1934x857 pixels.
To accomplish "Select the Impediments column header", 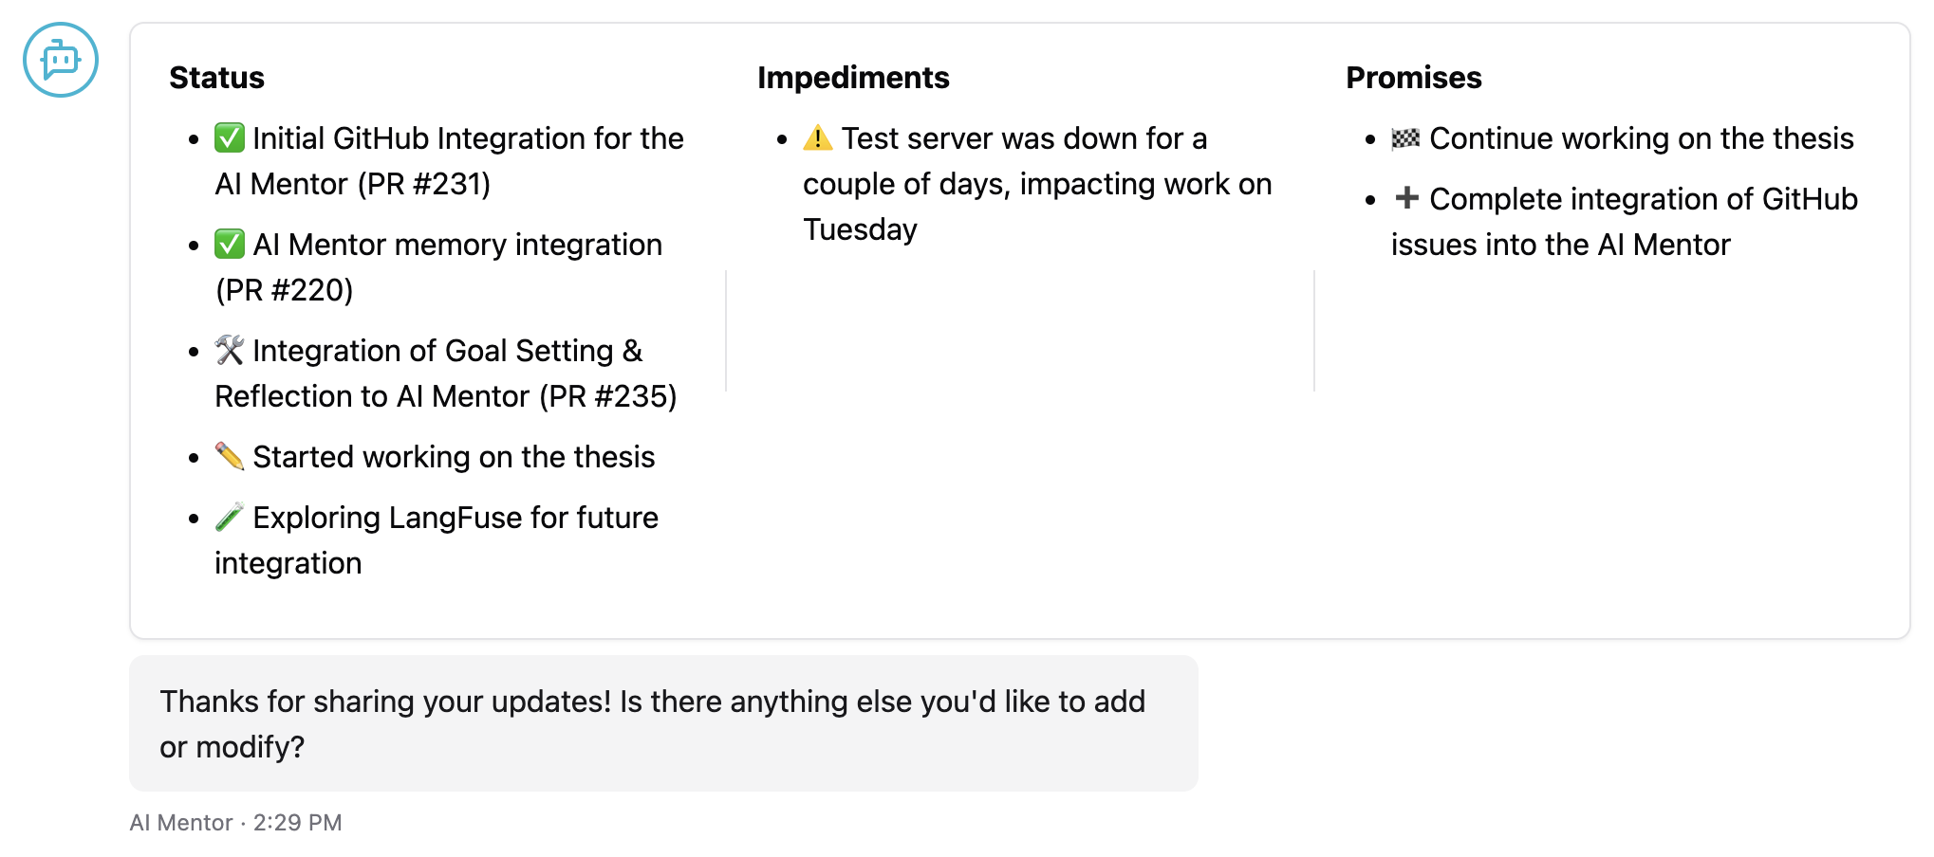I will tap(853, 77).
